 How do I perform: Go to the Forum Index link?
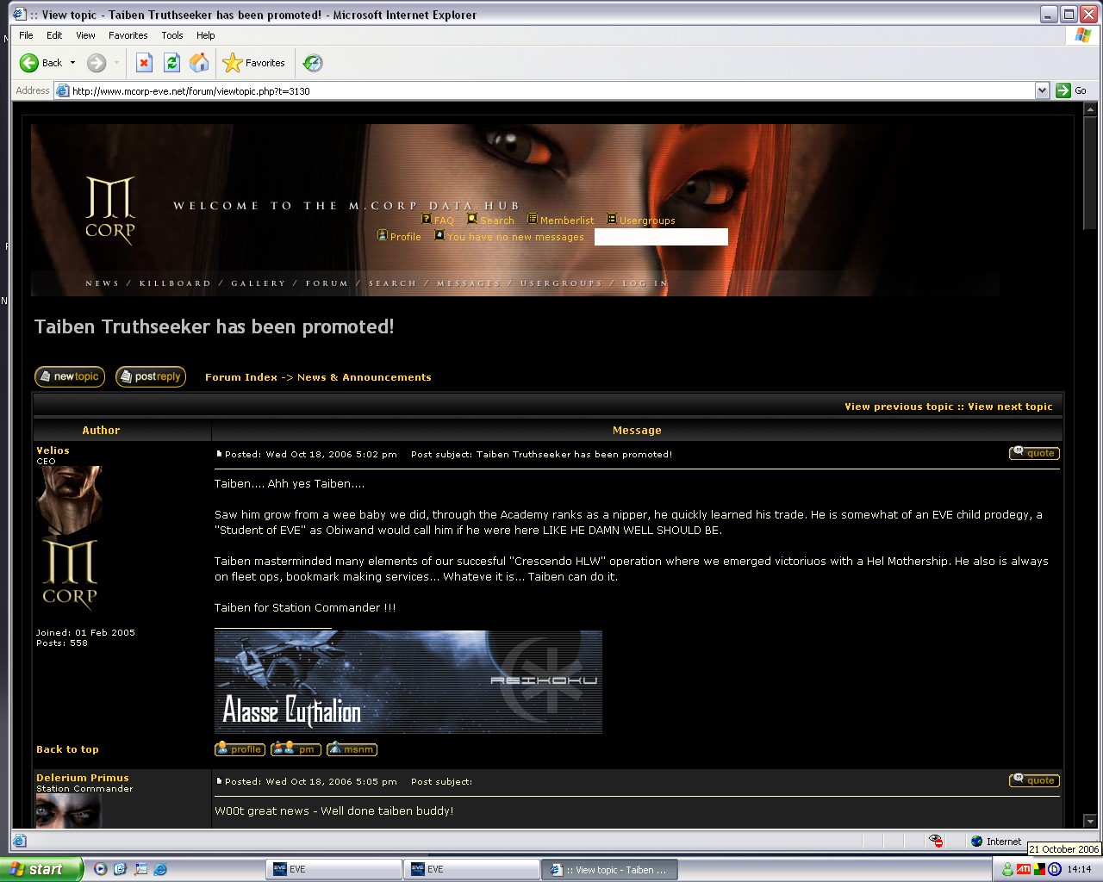pyautogui.click(x=241, y=377)
